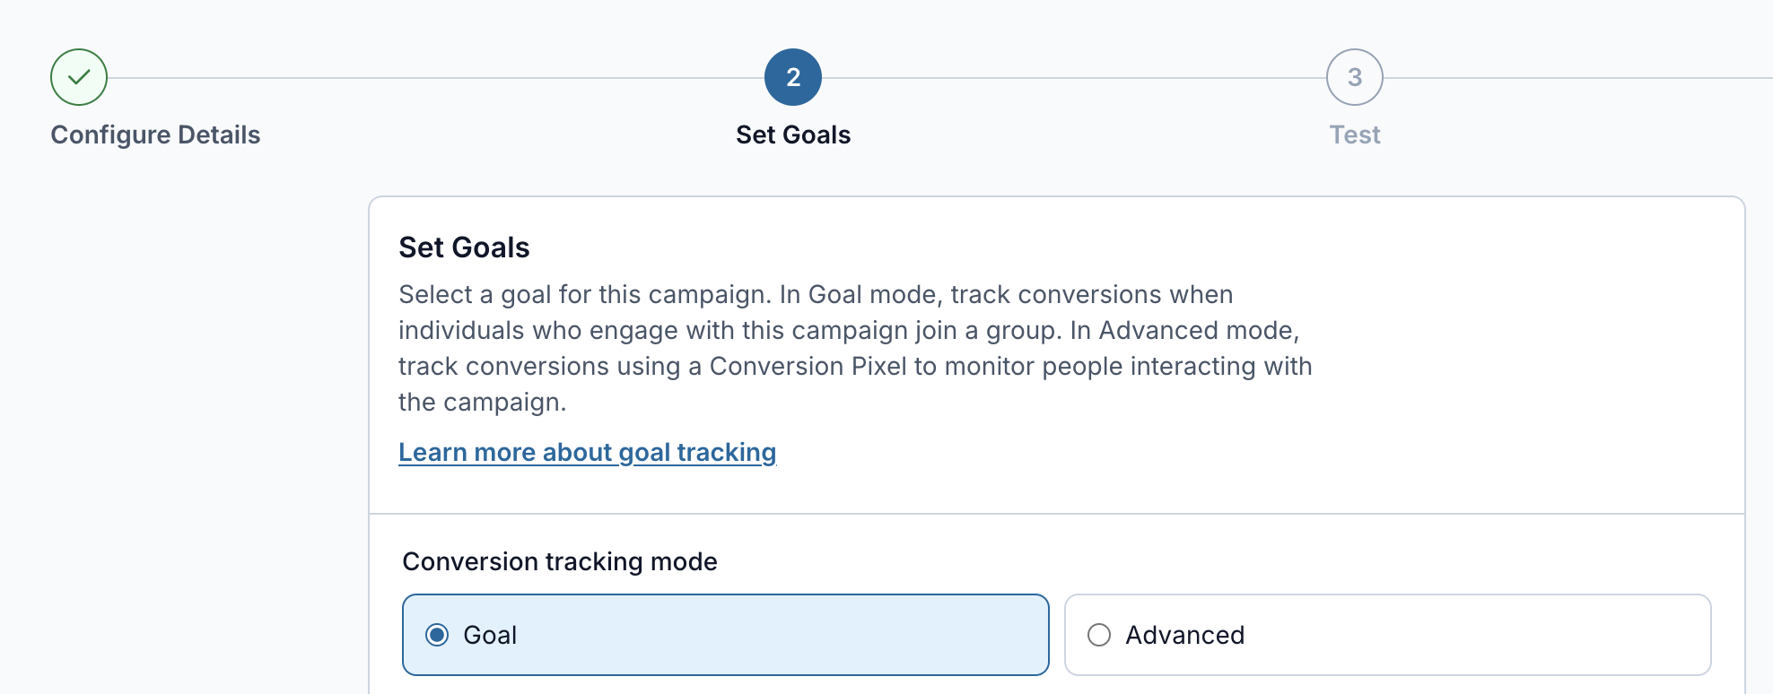The width and height of the screenshot is (1773, 694).
Task: Select the Goal radio button
Action: pos(437,635)
